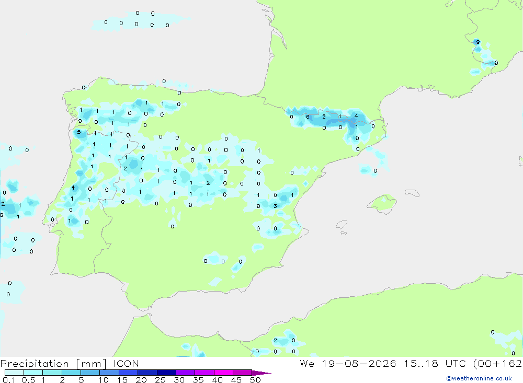This screenshot has width=523, height=383.
Task: Select the 2–5 mm legend color box
Action: tap(71, 373)
